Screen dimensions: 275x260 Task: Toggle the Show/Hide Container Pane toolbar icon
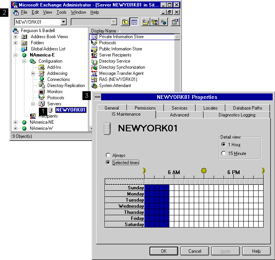[x=134, y=22]
